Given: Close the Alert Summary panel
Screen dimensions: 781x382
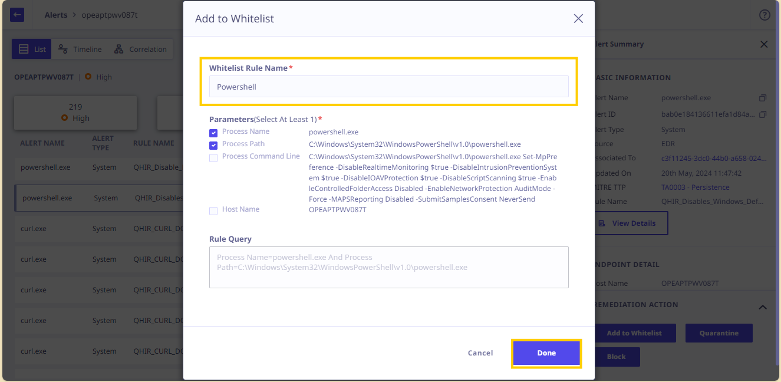Looking at the screenshot, I should pos(764,44).
